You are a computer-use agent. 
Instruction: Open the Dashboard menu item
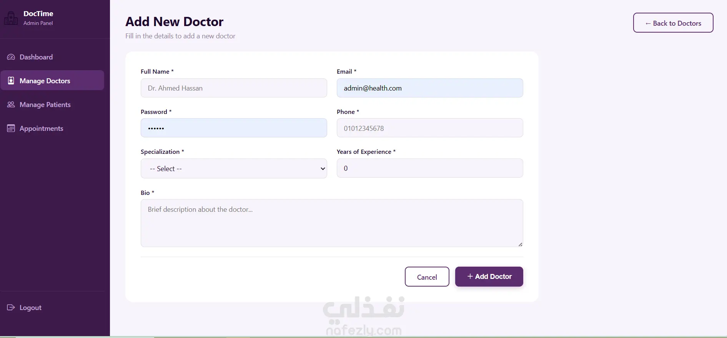click(x=36, y=57)
